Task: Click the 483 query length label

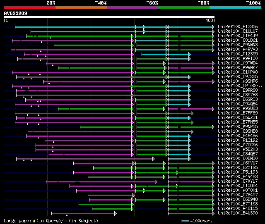Action: [x=209, y=20]
